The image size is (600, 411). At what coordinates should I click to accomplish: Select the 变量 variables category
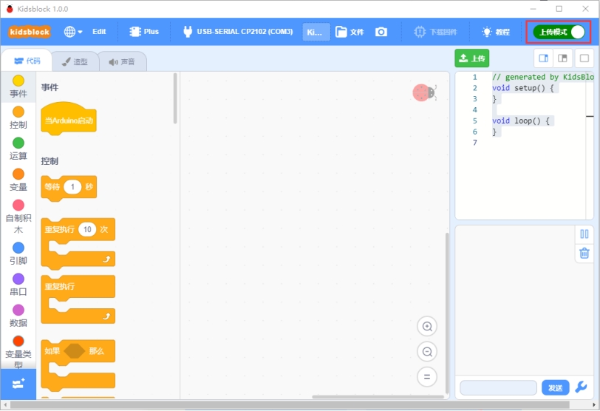pyautogui.click(x=18, y=180)
